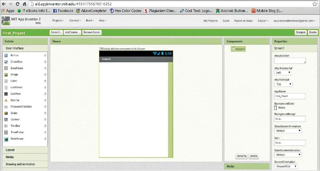This screenshot has width=320, height=171.
Task: Open the My Projects link
Action: pos(211,21)
